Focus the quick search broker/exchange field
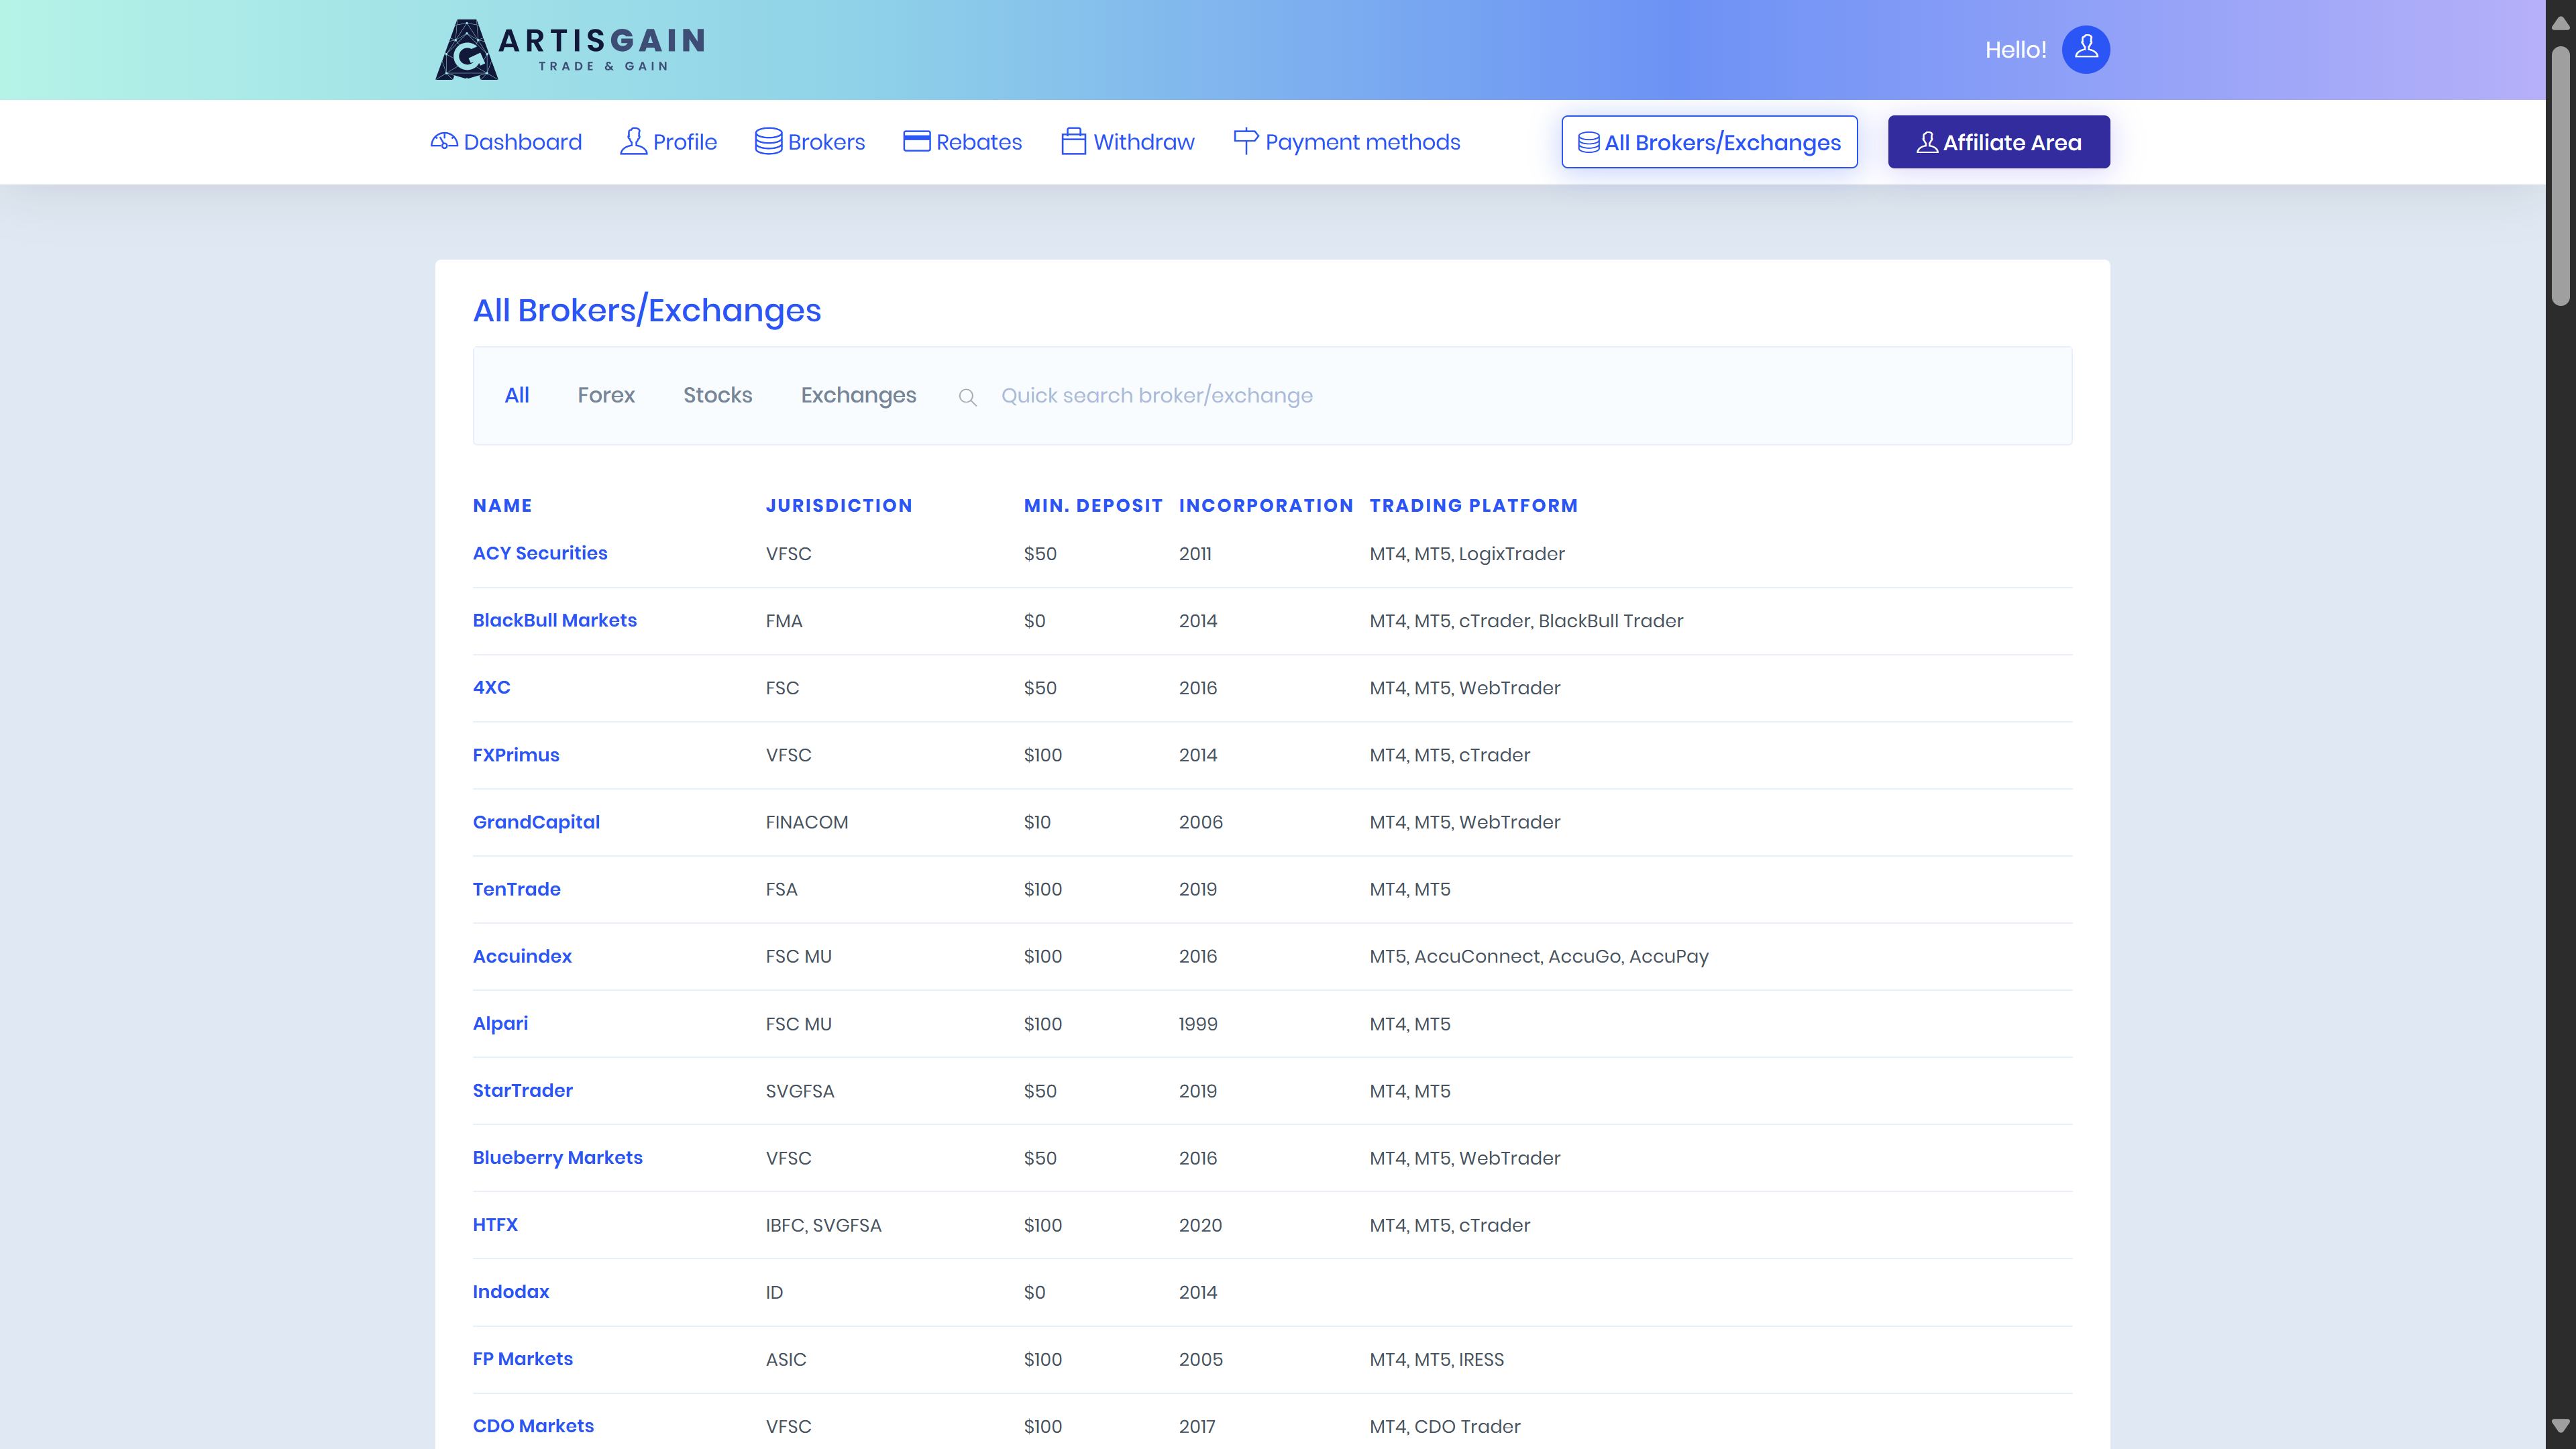This screenshot has width=2576, height=1449. pyautogui.click(x=1520, y=396)
